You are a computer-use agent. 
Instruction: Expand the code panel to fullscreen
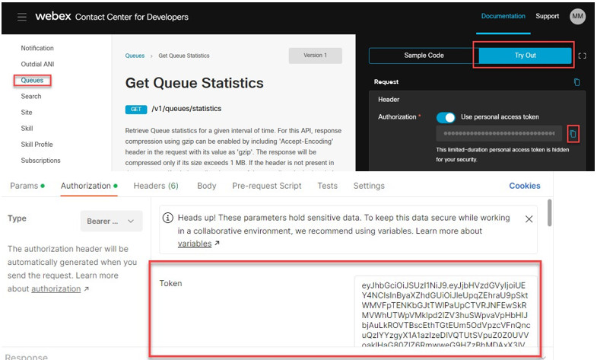[x=582, y=56]
